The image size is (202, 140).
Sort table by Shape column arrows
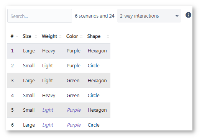pos(108,36)
